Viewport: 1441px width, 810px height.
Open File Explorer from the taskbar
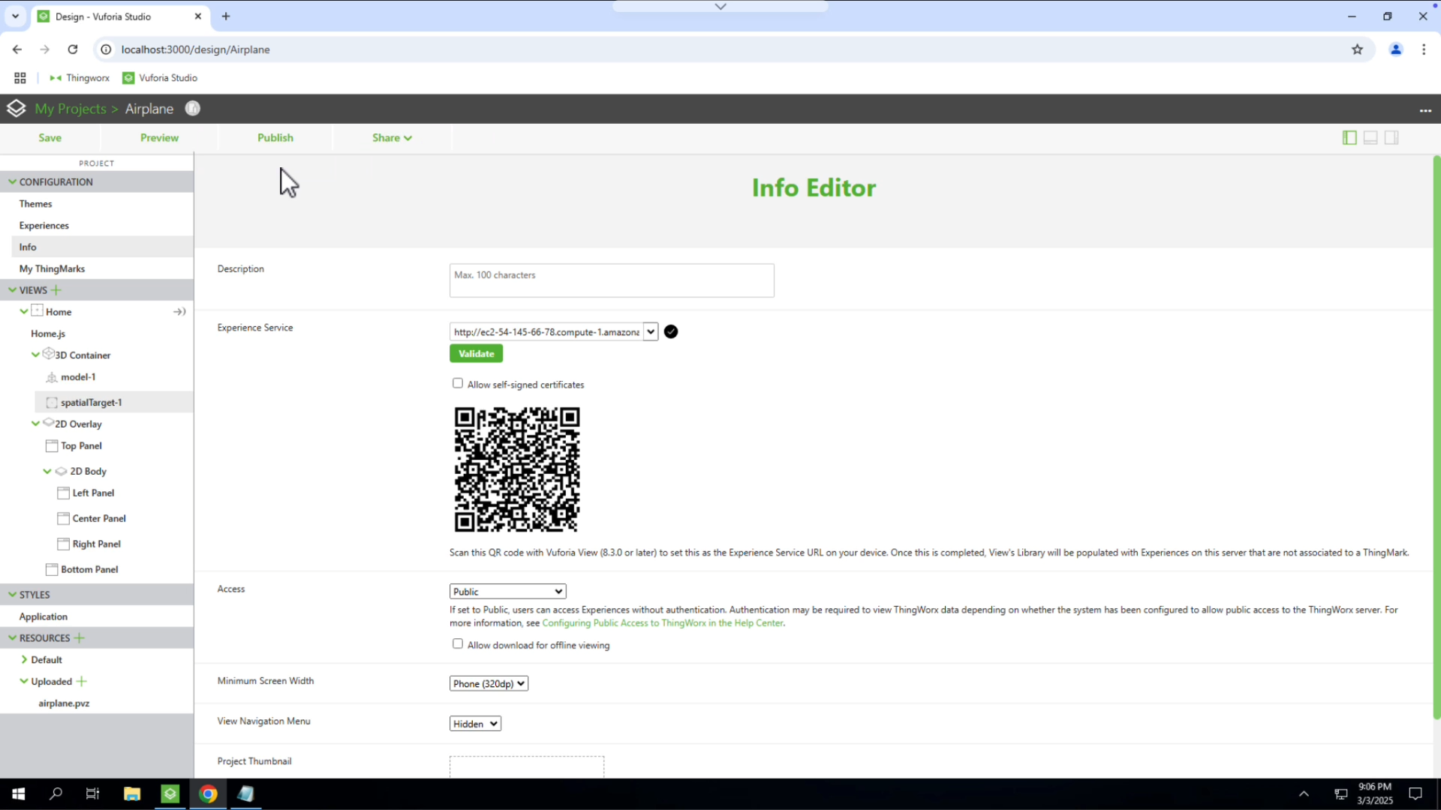[132, 793]
